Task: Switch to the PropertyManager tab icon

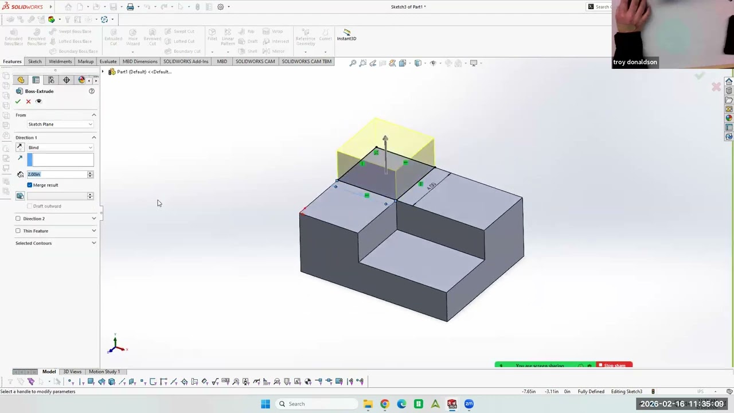Action: pyautogui.click(x=36, y=80)
